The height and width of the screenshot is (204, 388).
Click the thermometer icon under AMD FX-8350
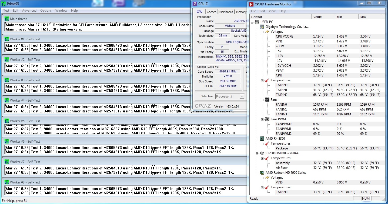click(267, 143)
